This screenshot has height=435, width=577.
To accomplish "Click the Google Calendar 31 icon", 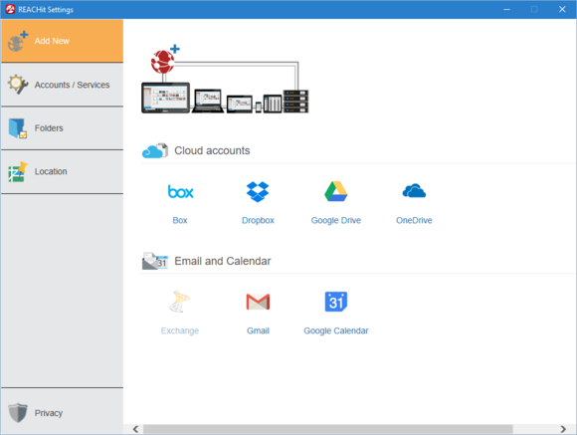I will (336, 302).
